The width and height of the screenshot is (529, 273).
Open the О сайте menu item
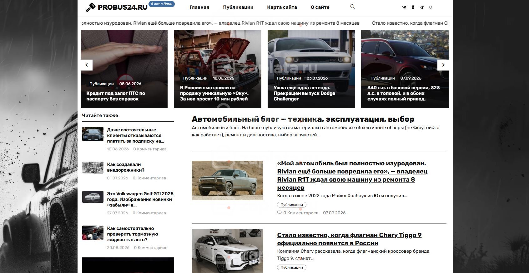[x=320, y=7]
